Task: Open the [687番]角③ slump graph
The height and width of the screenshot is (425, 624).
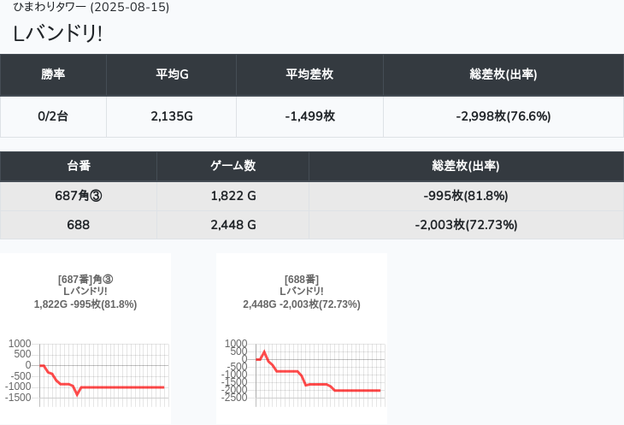Action: tap(85, 372)
